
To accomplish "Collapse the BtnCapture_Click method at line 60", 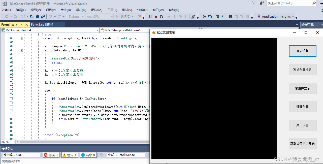I will [x=22, y=38].
